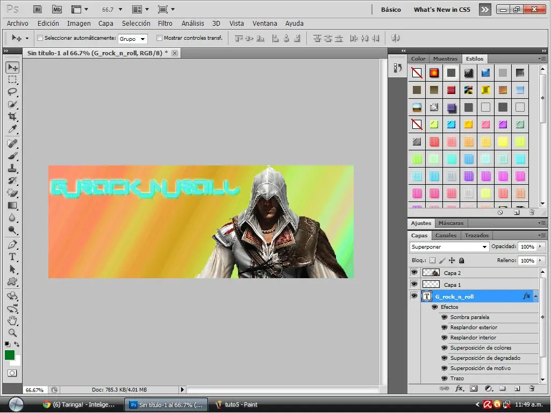Select the Move tool
This screenshot has width=551, height=413.
pyautogui.click(x=13, y=67)
